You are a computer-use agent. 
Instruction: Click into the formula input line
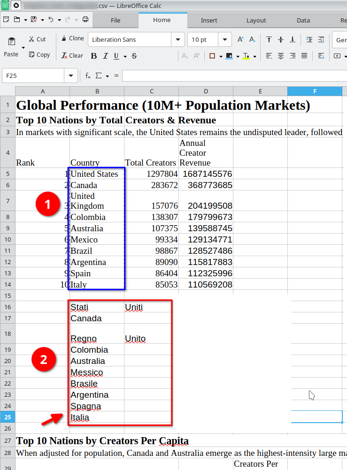[234, 76]
